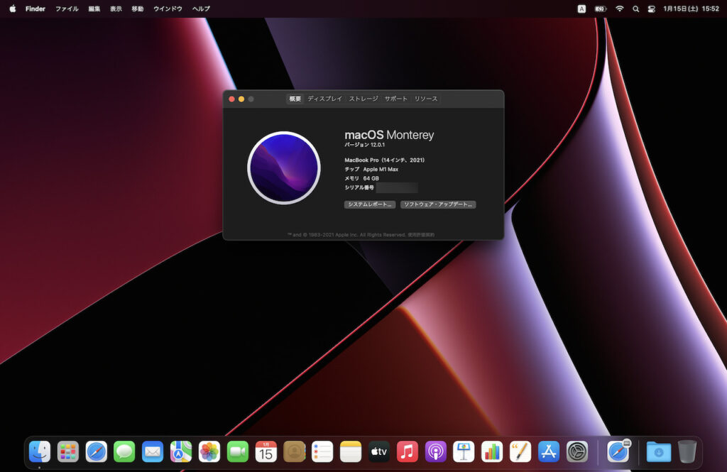Open the 移動 menu

pos(138,9)
